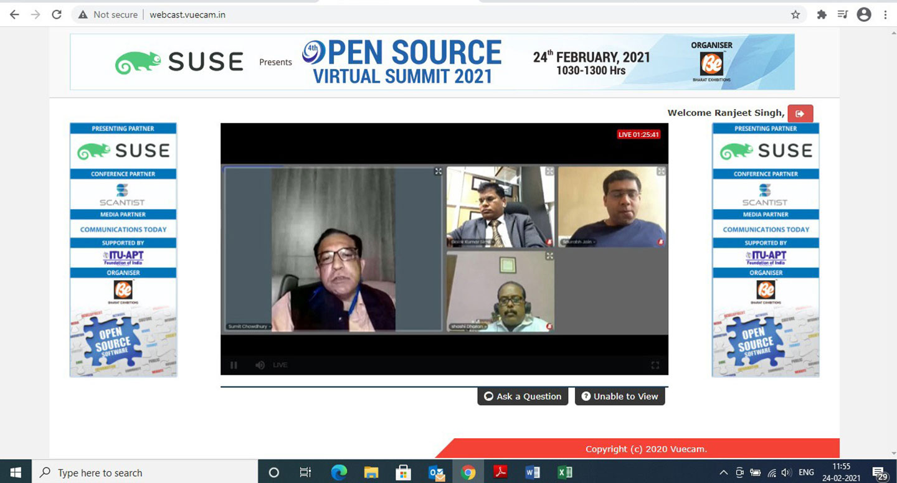Expand the suited speaker's video tile
Screen dimensions: 897x483
549,171
